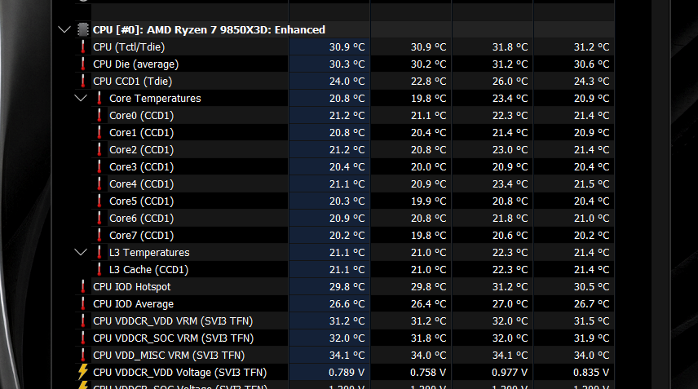Click maximum value 31.8 °C of CPU (Tctl/Tdie)
This screenshot has height=389, width=698.
(x=510, y=47)
